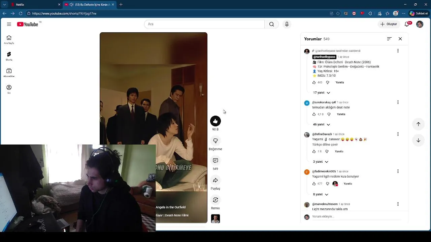Image resolution: width=431 pixels, height=242 pixels.
Task: Expand the 46 yanıt replies
Action: pyautogui.click(x=322, y=124)
